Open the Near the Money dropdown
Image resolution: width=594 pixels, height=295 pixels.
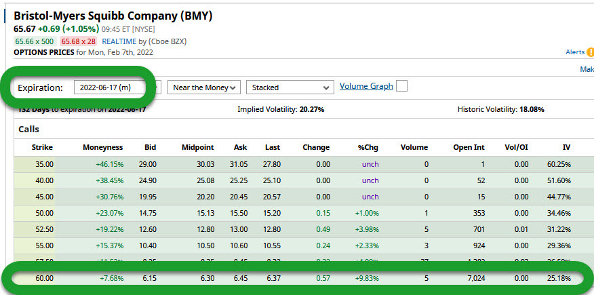[x=204, y=87]
